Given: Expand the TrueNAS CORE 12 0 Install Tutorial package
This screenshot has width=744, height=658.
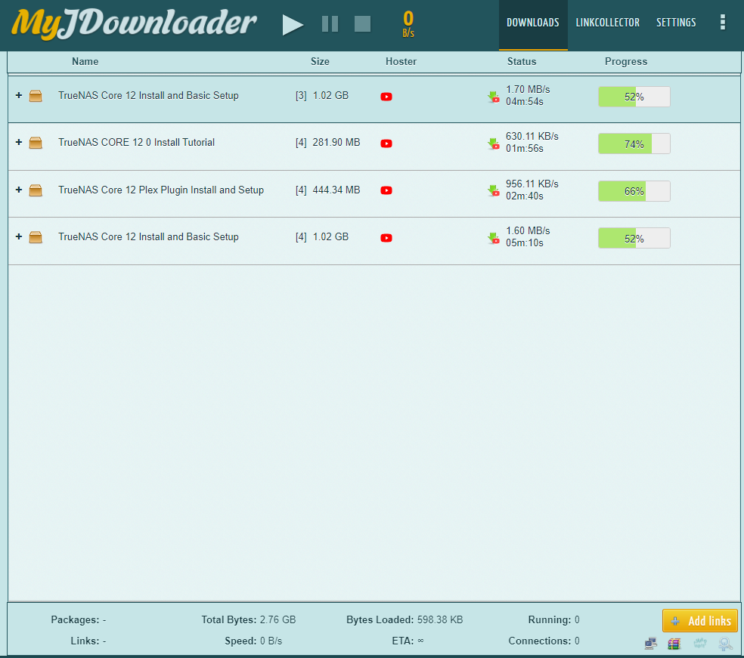Looking at the screenshot, I should click(19, 142).
